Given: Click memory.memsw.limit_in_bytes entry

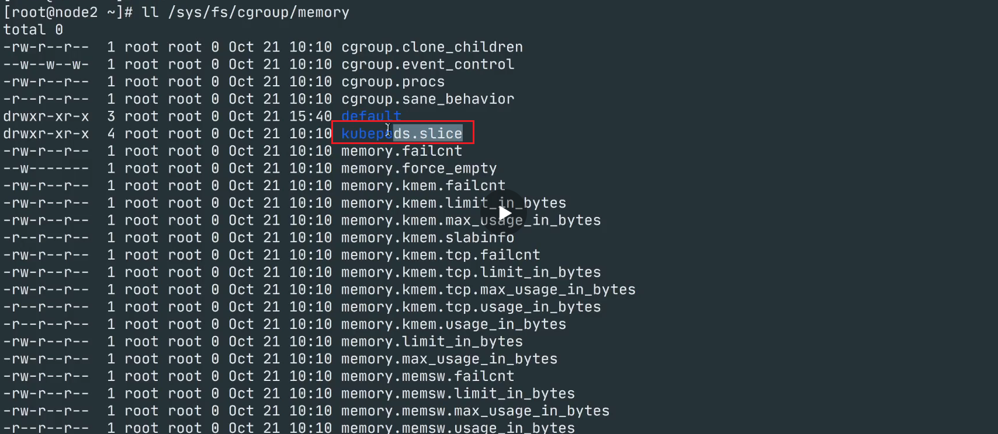Looking at the screenshot, I should 458,394.
